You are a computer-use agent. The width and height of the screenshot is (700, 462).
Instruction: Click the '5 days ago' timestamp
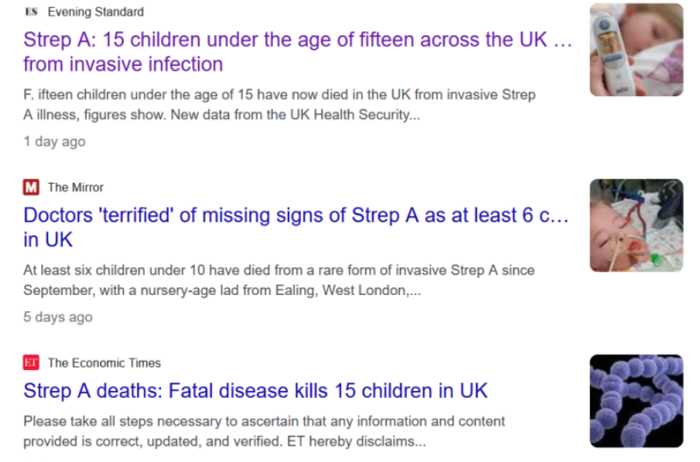pyautogui.click(x=57, y=317)
